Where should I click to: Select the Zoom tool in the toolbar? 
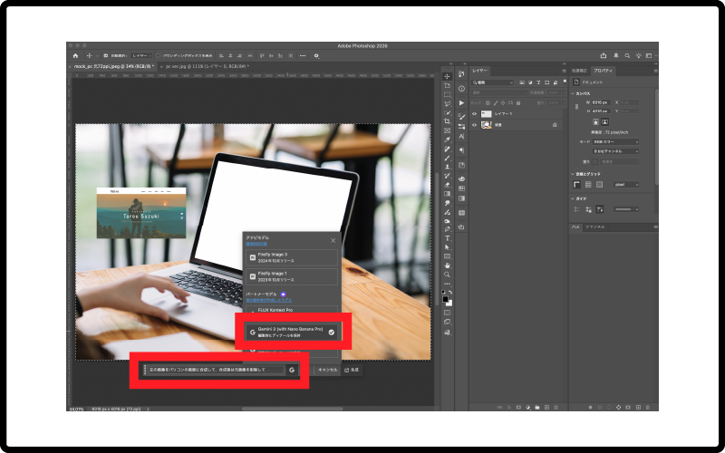click(x=448, y=275)
